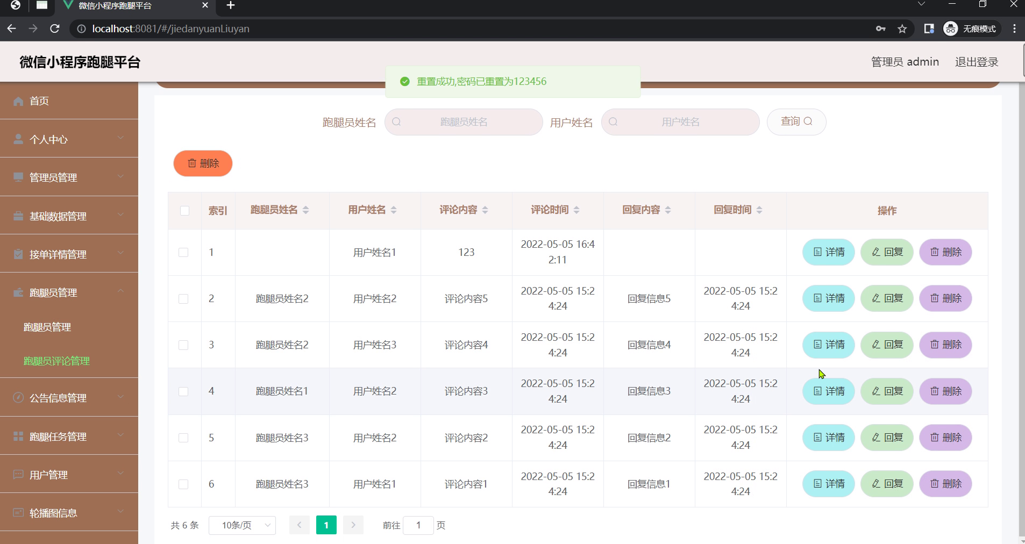Screen dimensions: 1025x544
Task: Click 退出登录 to log out
Action: tap(976, 62)
